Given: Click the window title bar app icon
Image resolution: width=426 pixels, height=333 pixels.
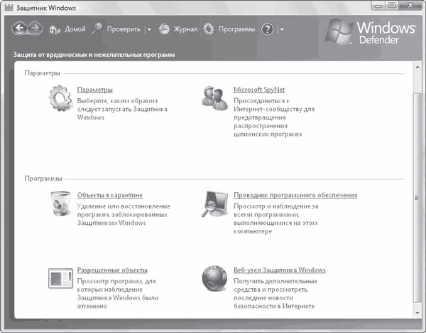Looking at the screenshot, I should pos(9,7).
